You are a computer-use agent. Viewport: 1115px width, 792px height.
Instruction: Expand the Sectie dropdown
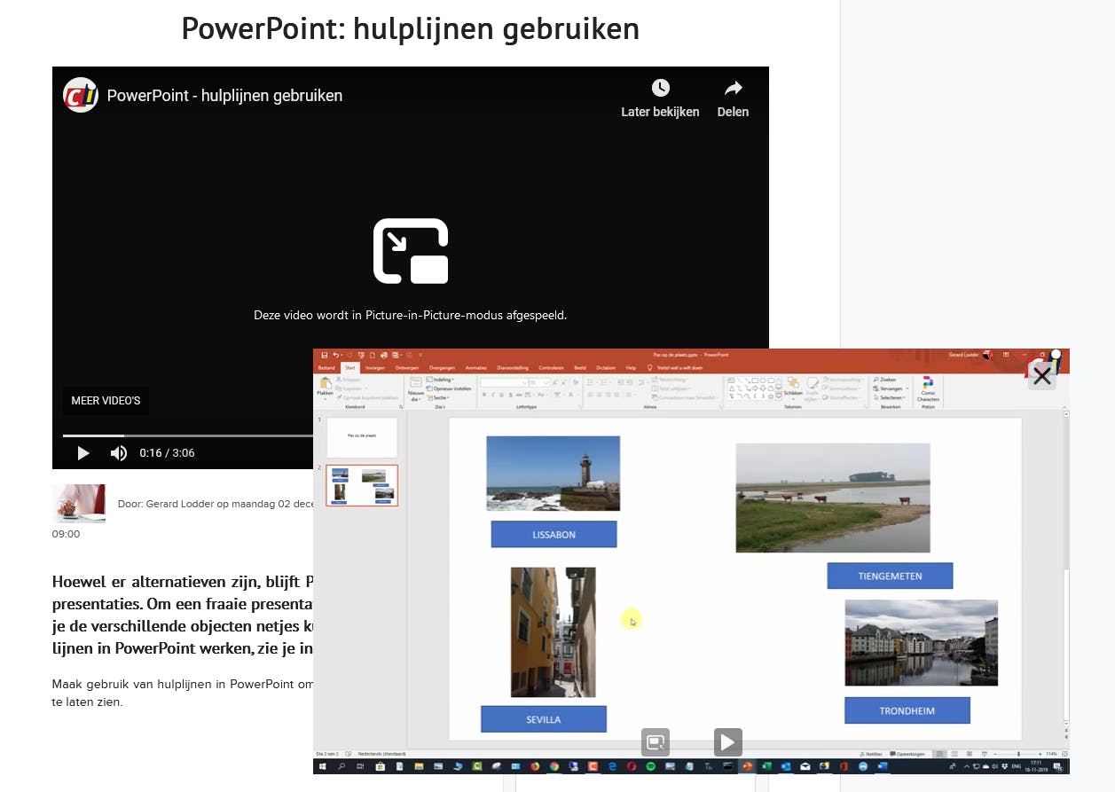(x=439, y=397)
